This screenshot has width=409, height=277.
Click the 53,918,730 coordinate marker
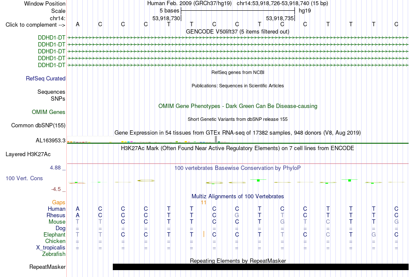coord(166,18)
